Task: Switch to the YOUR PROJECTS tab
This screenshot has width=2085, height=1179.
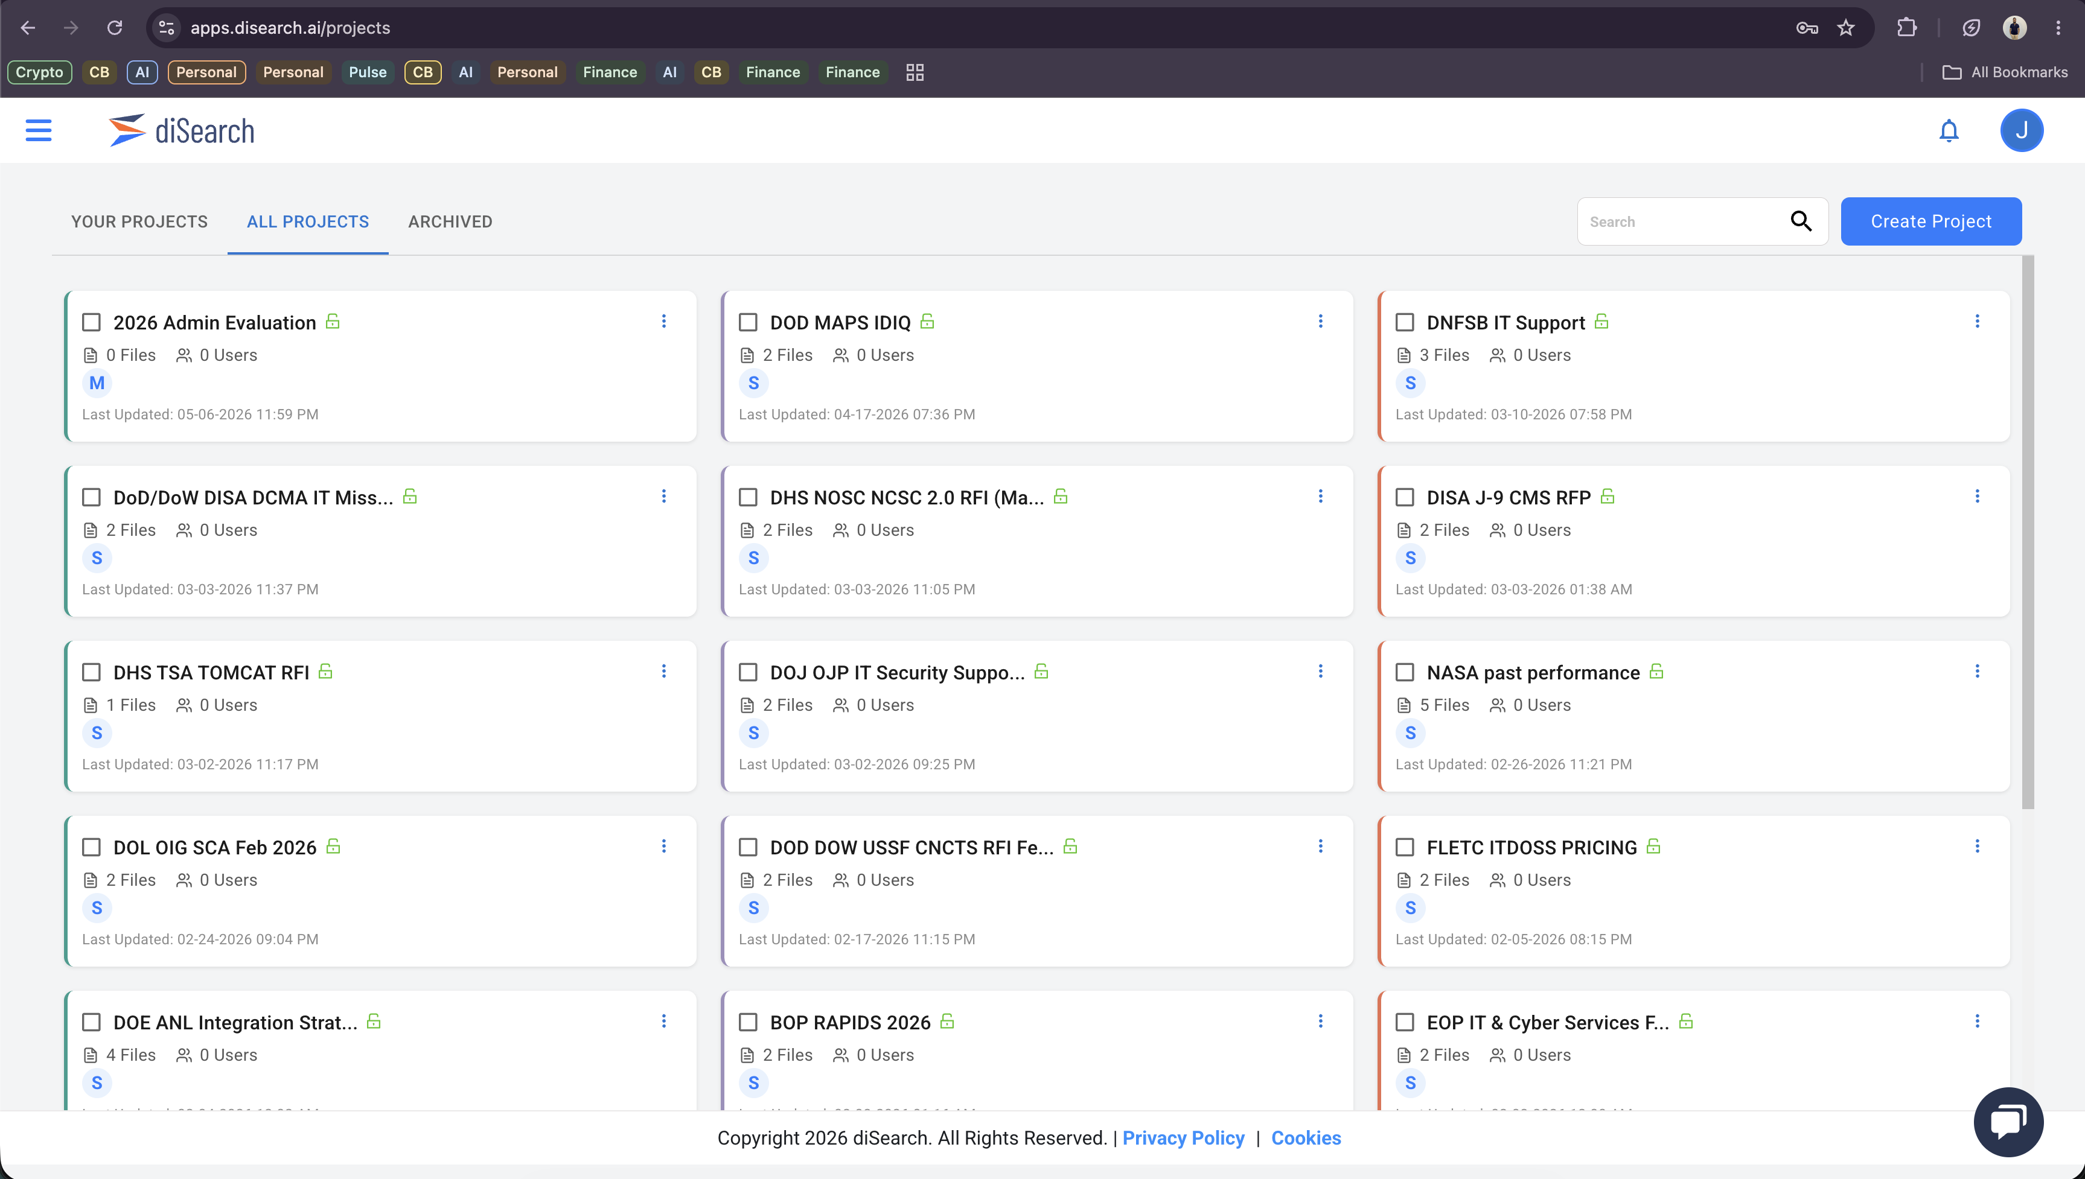Action: pos(139,222)
